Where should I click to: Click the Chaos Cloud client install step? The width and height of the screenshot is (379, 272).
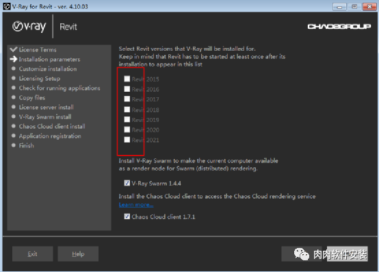pos(52,126)
